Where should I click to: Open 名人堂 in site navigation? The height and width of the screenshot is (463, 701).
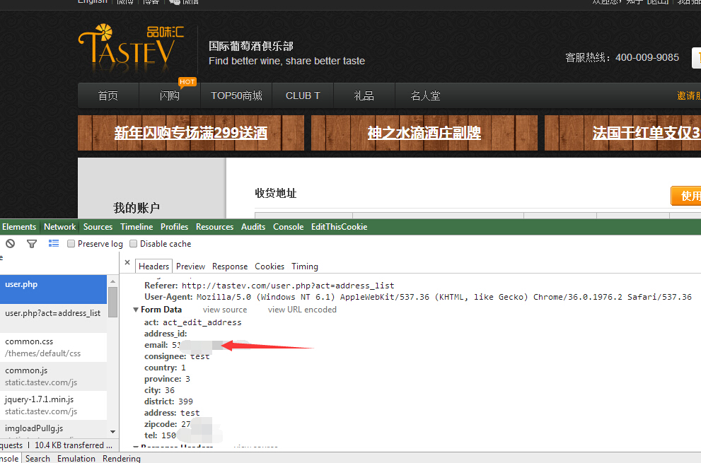(426, 95)
